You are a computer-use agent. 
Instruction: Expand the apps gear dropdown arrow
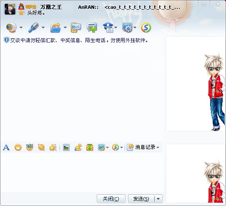click(135, 27)
